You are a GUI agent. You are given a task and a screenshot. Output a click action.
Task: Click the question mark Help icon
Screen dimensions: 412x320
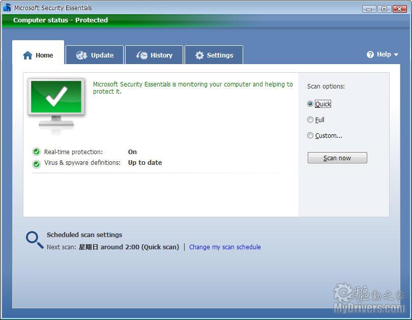pyautogui.click(x=370, y=54)
